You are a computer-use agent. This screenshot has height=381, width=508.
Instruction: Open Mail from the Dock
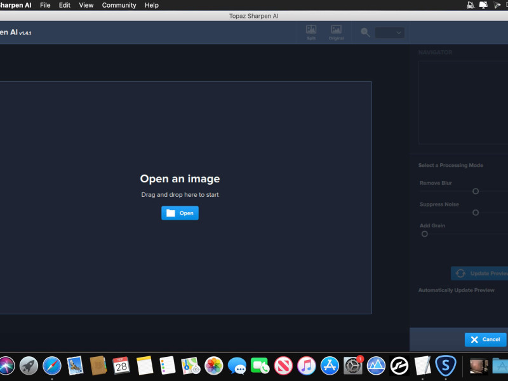click(75, 366)
